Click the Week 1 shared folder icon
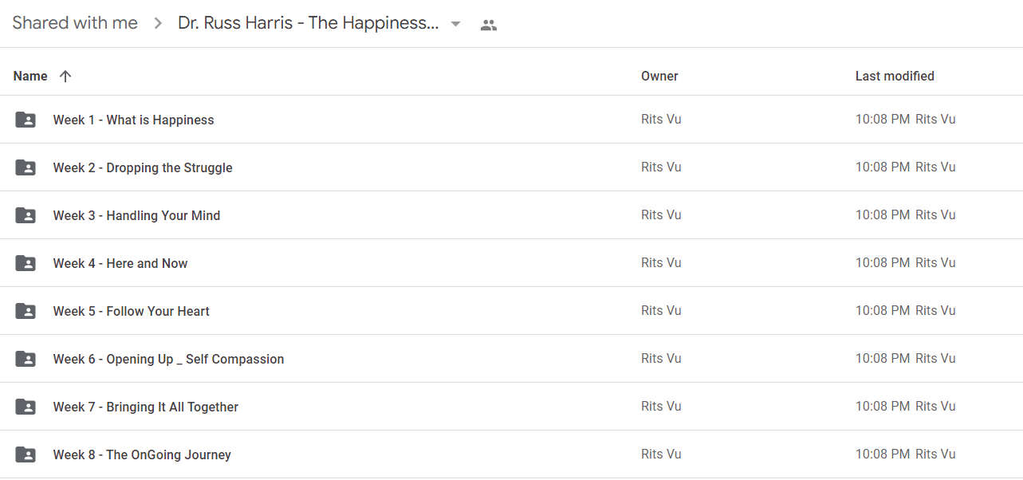1023x480 pixels. 26,120
